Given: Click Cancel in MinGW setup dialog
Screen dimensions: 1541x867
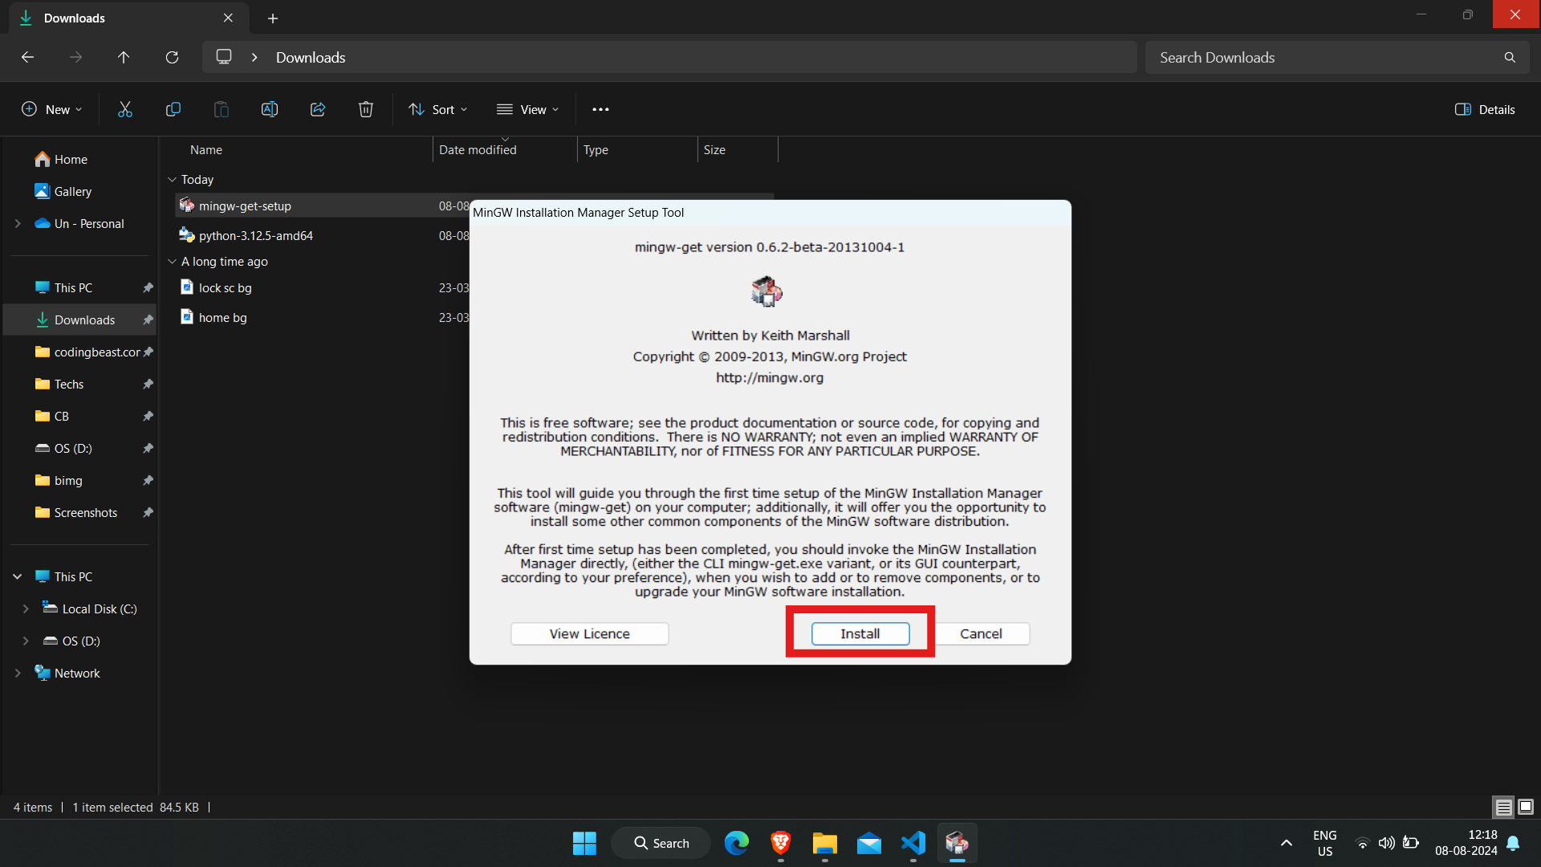Looking at the screenshot, I should (981, 633).
